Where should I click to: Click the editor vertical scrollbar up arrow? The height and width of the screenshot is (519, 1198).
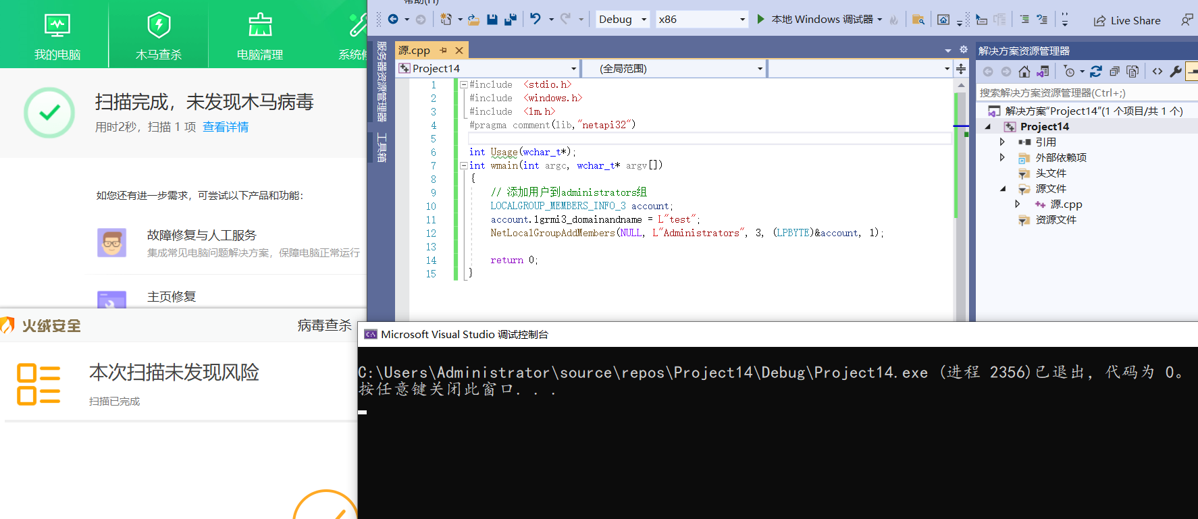(x=961, y=85)
